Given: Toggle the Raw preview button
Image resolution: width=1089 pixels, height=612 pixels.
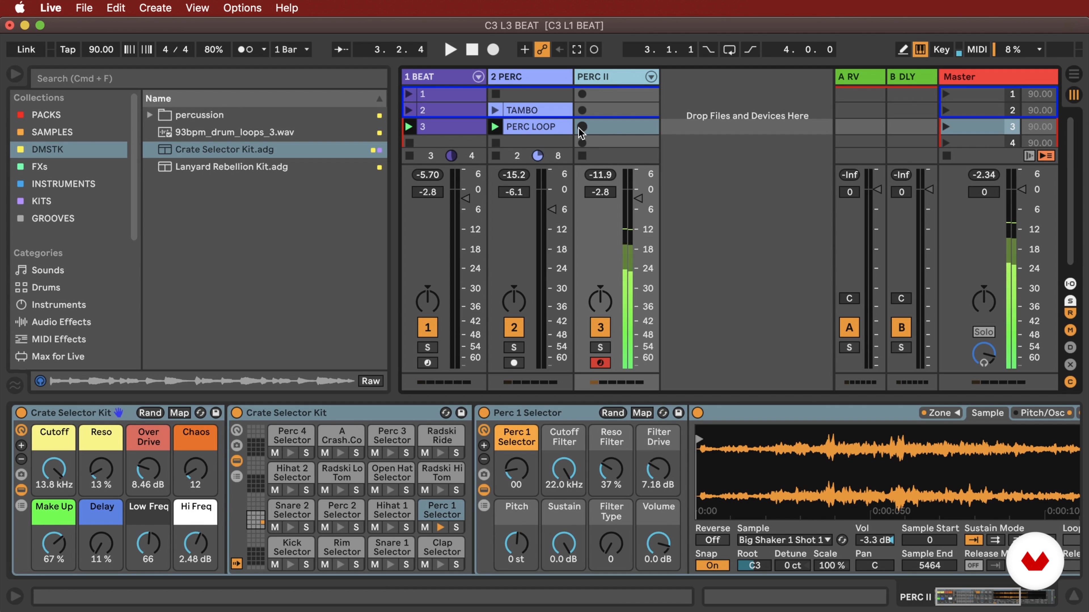Looking at the screenshot, I should (x=370, y=381).
